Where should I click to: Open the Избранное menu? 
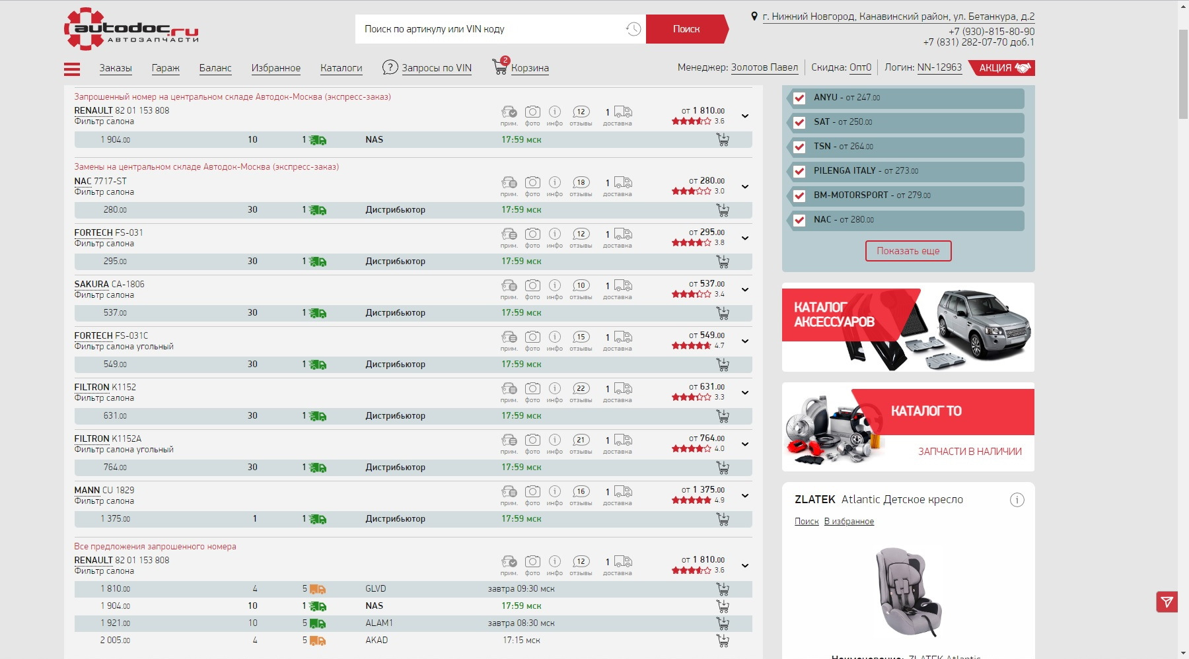(276, 68)
